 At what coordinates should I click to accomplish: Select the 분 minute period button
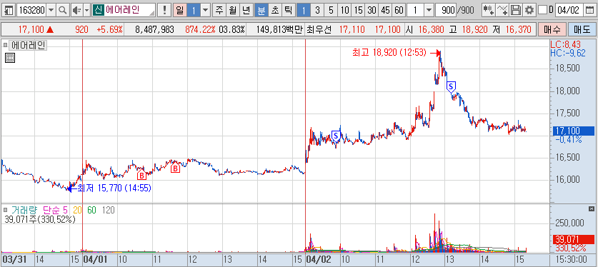(261, 10)
